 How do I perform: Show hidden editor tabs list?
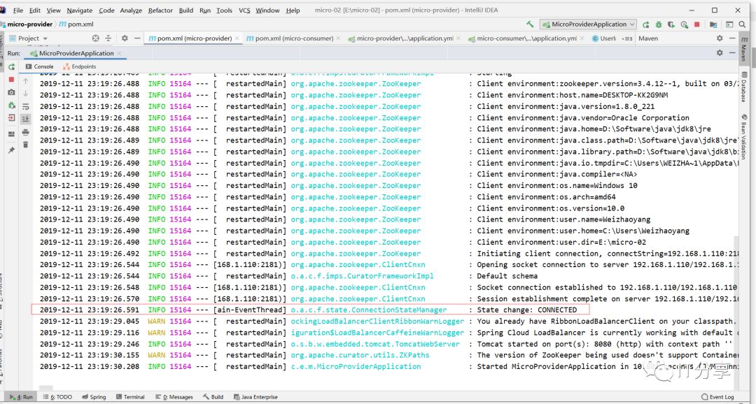tap(626, 38)
